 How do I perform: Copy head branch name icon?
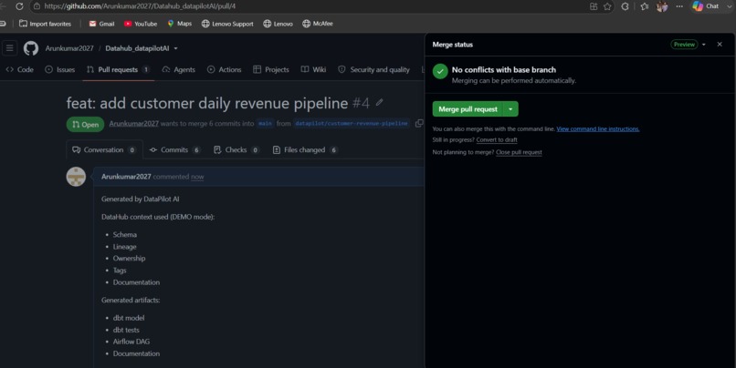tap(419, 124)
